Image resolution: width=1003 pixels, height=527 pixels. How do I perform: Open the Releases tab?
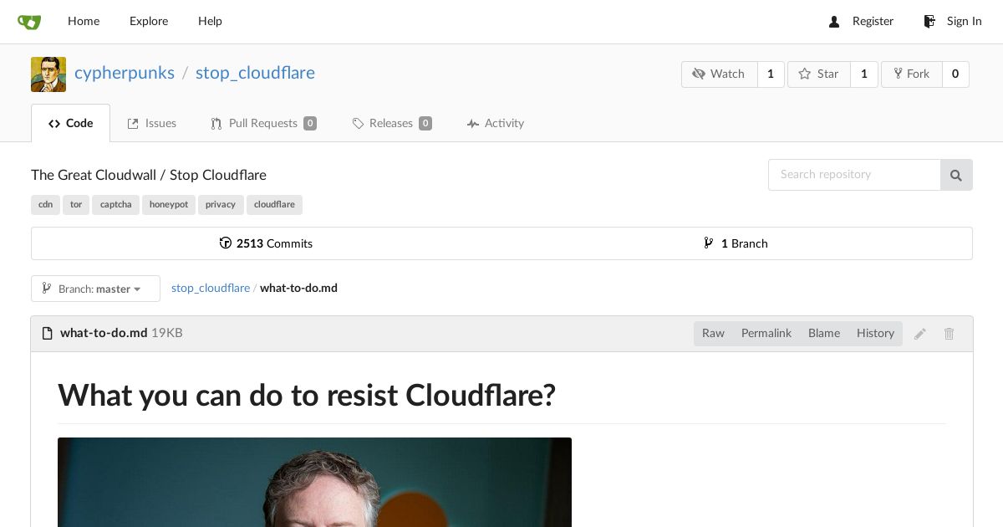pyautogui.click(x=392, y=124)
